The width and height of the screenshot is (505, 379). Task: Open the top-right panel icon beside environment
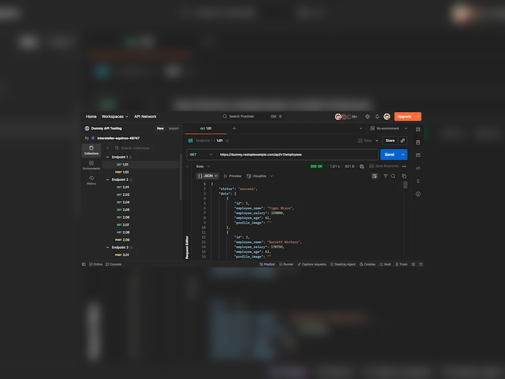[x=418, y=129]
